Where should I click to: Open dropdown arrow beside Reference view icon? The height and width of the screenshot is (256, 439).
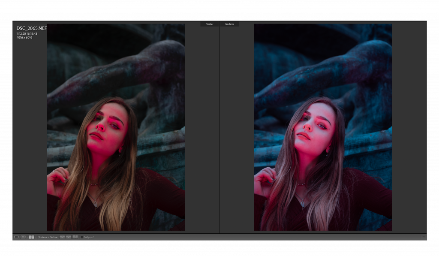pyautogui.click(x=27, y=237)
